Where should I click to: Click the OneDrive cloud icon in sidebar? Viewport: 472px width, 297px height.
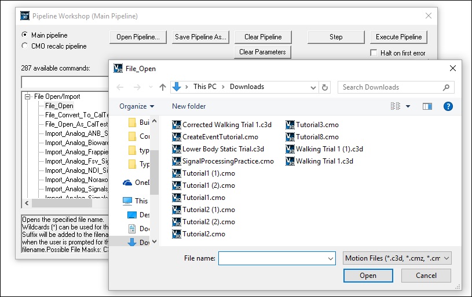(x=127, y=183)
